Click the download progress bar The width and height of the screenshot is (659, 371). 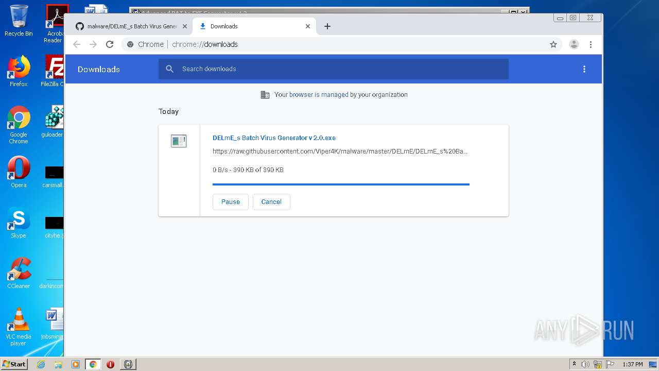(x=341, y=184)
